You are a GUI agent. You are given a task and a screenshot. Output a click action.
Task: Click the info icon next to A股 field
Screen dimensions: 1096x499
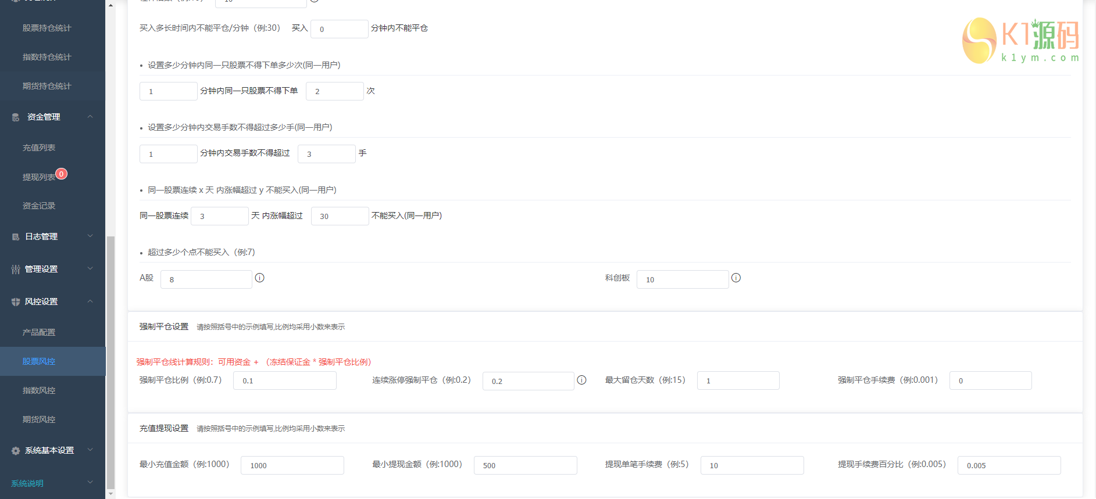[x=260, y=278]
